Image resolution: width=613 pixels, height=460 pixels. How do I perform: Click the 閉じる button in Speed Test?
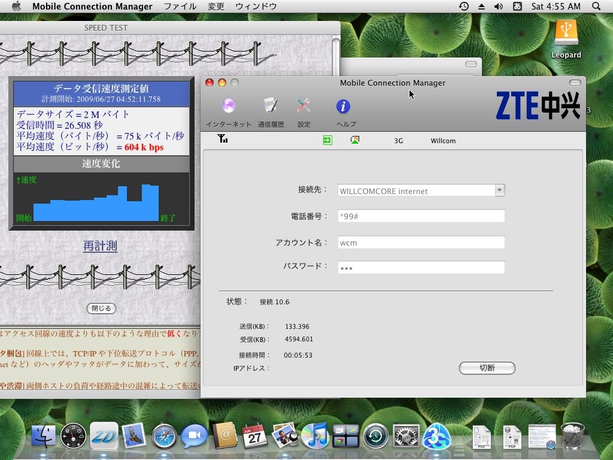(x=101, y=308)
